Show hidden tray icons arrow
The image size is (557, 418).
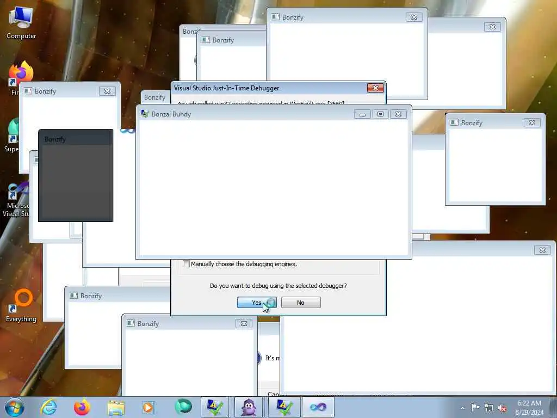click(x=462, y=408)
